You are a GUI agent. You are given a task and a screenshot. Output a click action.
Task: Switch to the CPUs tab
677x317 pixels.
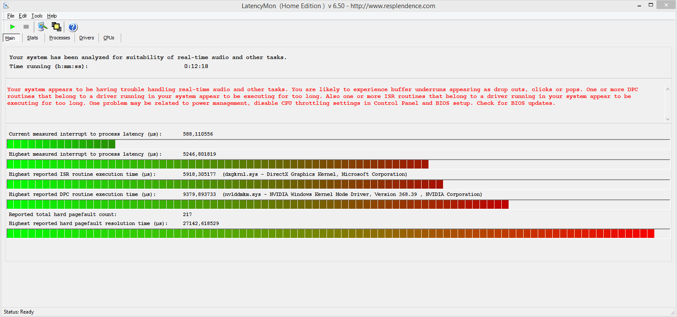click(109, 38)
